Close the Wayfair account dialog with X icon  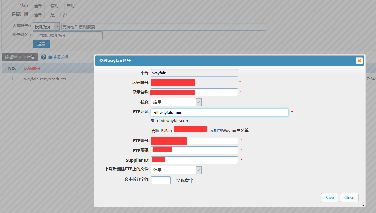click(x=359, y=61)
